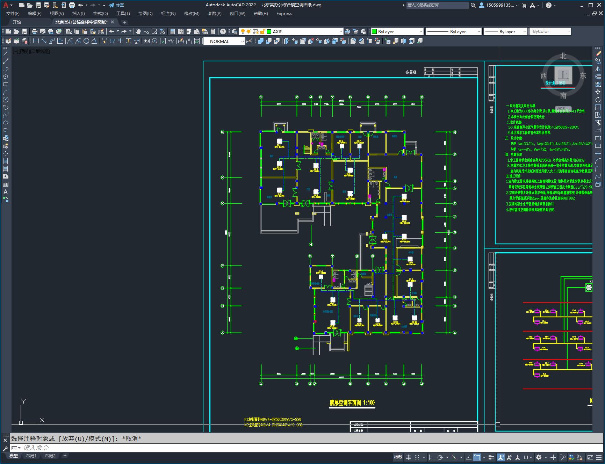Select the Hatch tool
The image size is (605, 464).
[6, 161]
